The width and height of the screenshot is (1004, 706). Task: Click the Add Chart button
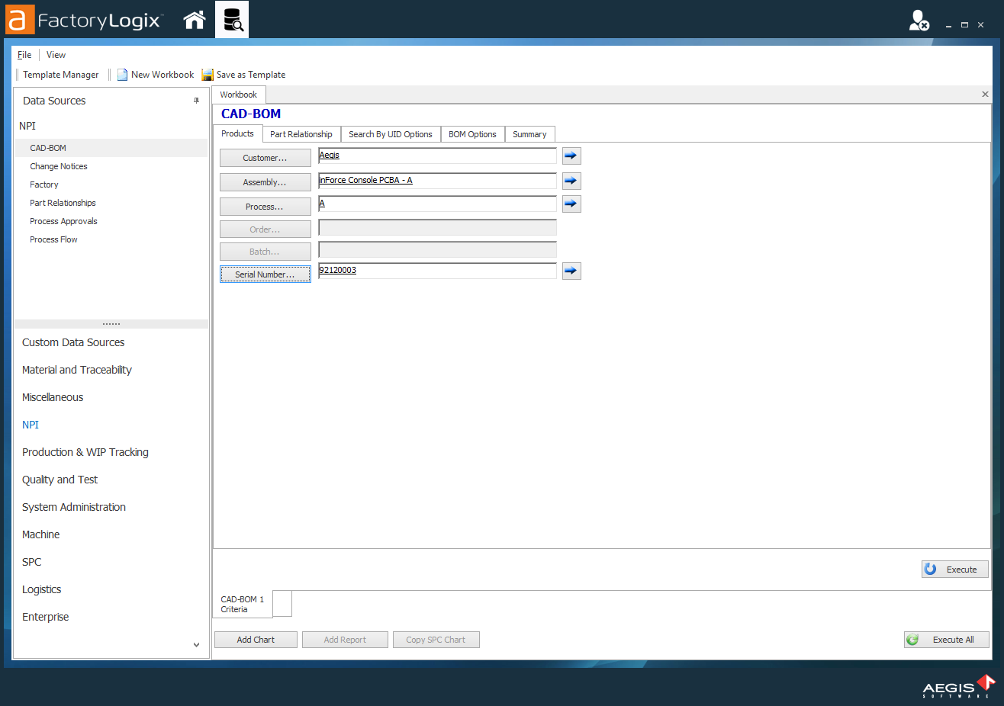(x=255, y=639)
